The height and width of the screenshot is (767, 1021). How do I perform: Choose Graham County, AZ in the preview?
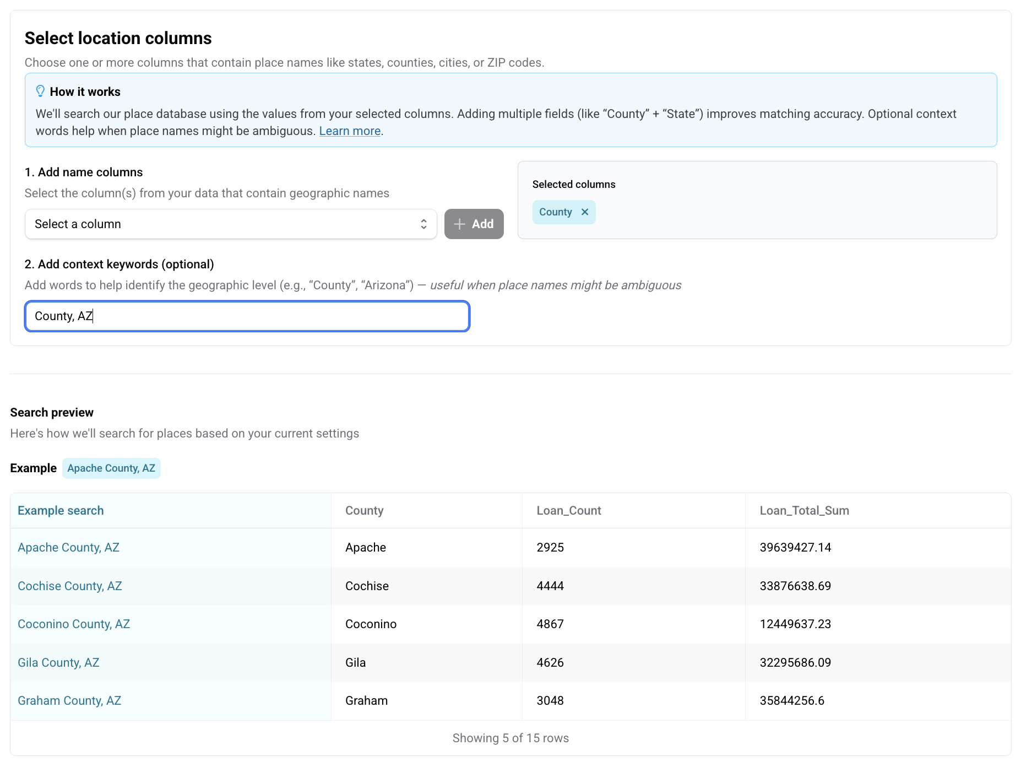click(x=69, y=701)
